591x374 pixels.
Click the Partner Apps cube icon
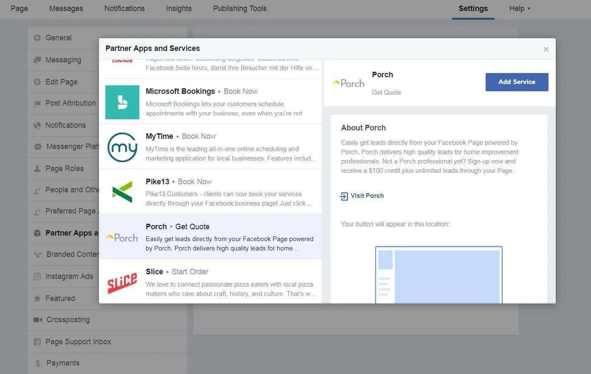click(x=37, y=233)
